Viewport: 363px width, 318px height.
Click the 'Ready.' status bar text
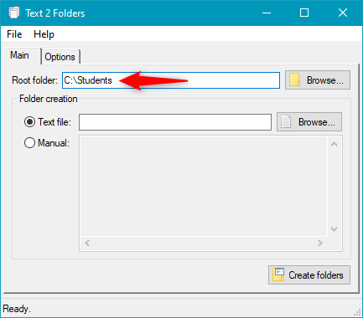point(17,309)
